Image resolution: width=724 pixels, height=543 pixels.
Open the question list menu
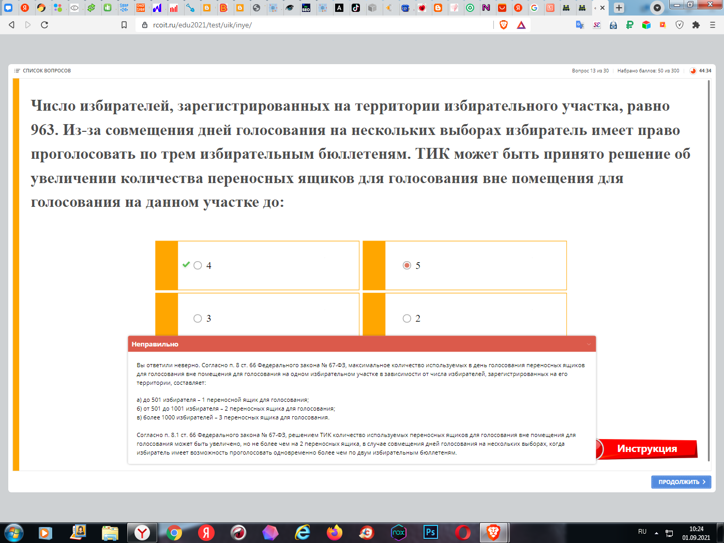pos(42,70)
